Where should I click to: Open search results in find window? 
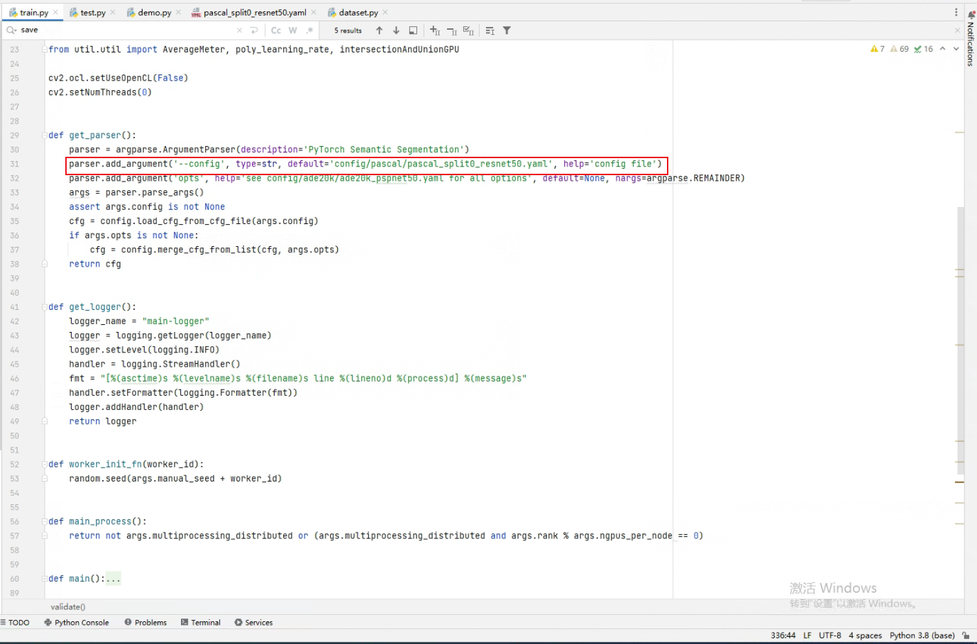point(413,30)
